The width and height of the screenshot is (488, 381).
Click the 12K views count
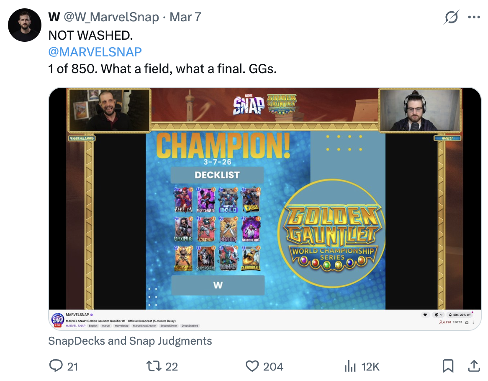(370, 366)
